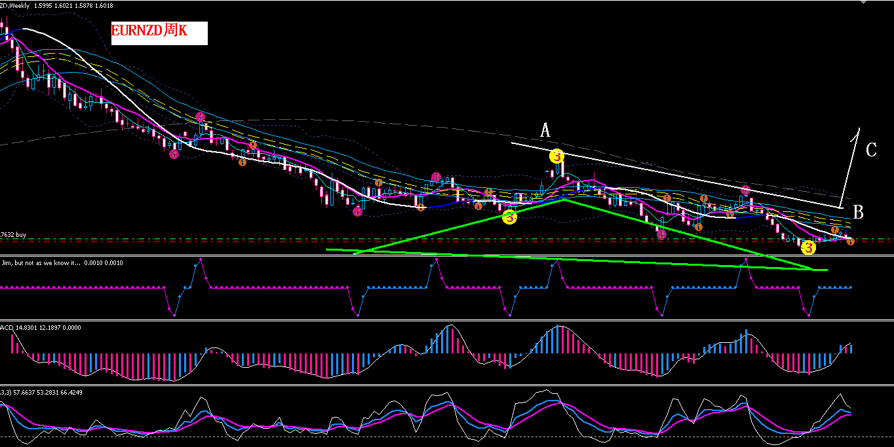Click the "ACD 14.8301 12.1897 0.0000" indicator label

[41, 327]
